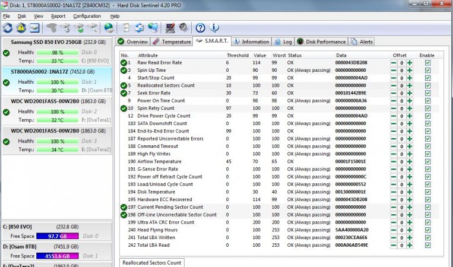Click the disk drive toolbar icon
Viewport: 453px width, 267px height.
pyautogui.click(x=34, y=28)
